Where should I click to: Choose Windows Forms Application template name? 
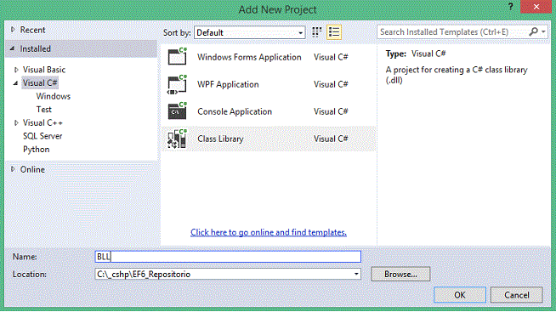click(x=249, y=57)
